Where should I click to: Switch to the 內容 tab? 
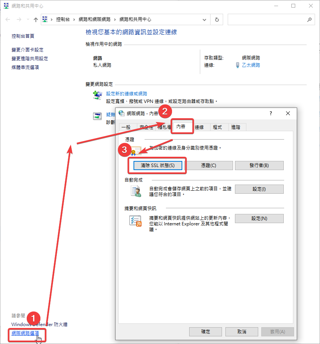pos(181,126)
